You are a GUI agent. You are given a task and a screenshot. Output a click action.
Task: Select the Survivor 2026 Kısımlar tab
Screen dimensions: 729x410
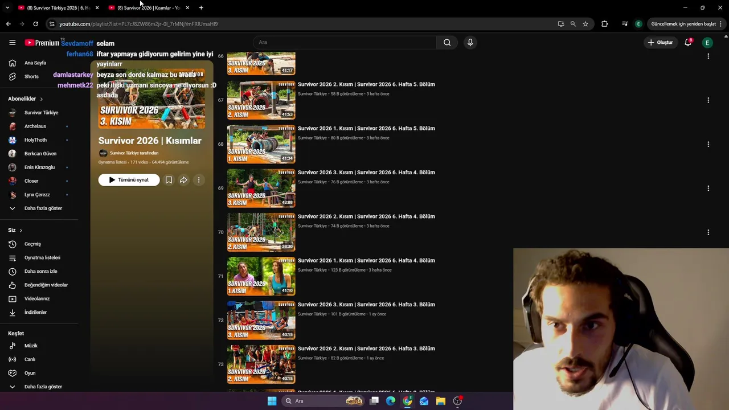pyautogui.click(x=149, y=7)
